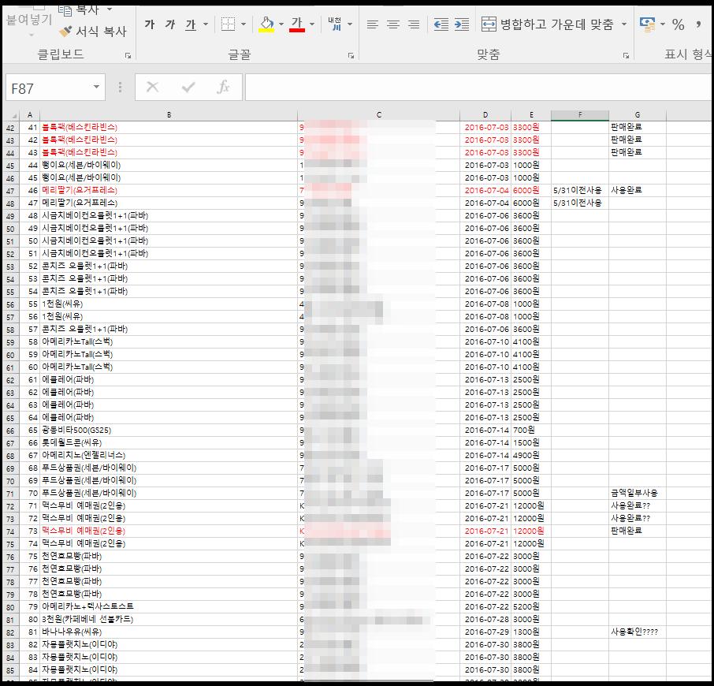The width and height of the screenshot is (714, 686).
Task: Click the Format Painter (서식 복사) button
Action: click(x=93, y=32)
